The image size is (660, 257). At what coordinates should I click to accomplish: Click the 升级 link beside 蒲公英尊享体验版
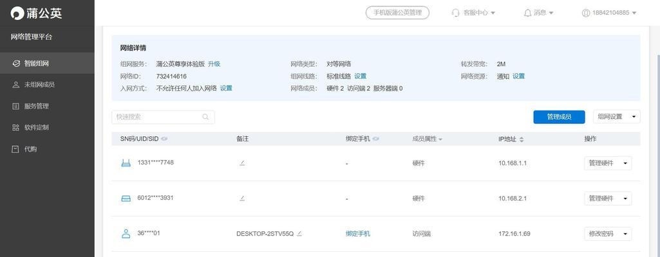pyautogui.click(x=214, y=64)
